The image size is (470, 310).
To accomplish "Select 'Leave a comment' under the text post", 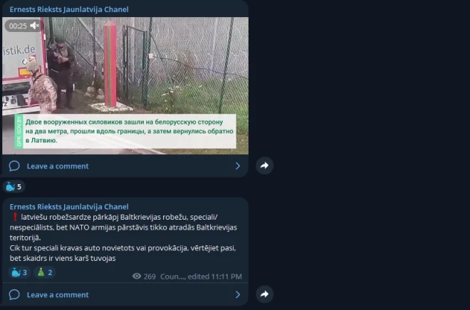I will tap(58, 295).
